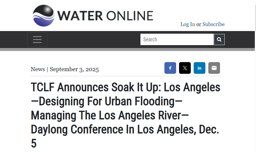Click the word 'or' between account links
The height and width of the screenshot is (152, 256).
click(199, 24)
